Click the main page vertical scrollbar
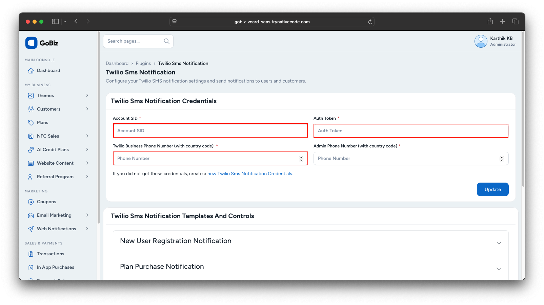 523,109
